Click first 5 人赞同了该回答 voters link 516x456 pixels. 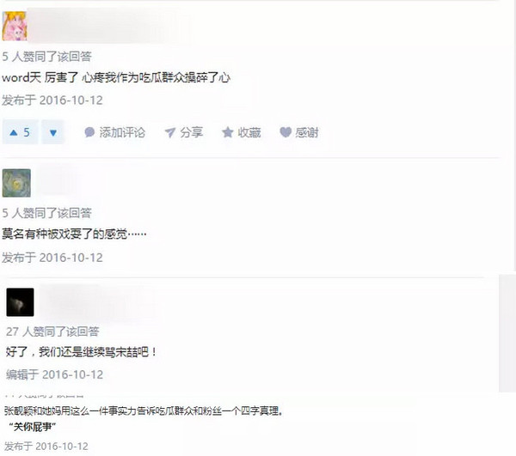pyautogui.click(x=46, y=57)
